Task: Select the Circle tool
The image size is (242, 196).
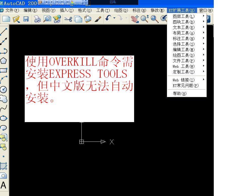Action: coord(3,90)
